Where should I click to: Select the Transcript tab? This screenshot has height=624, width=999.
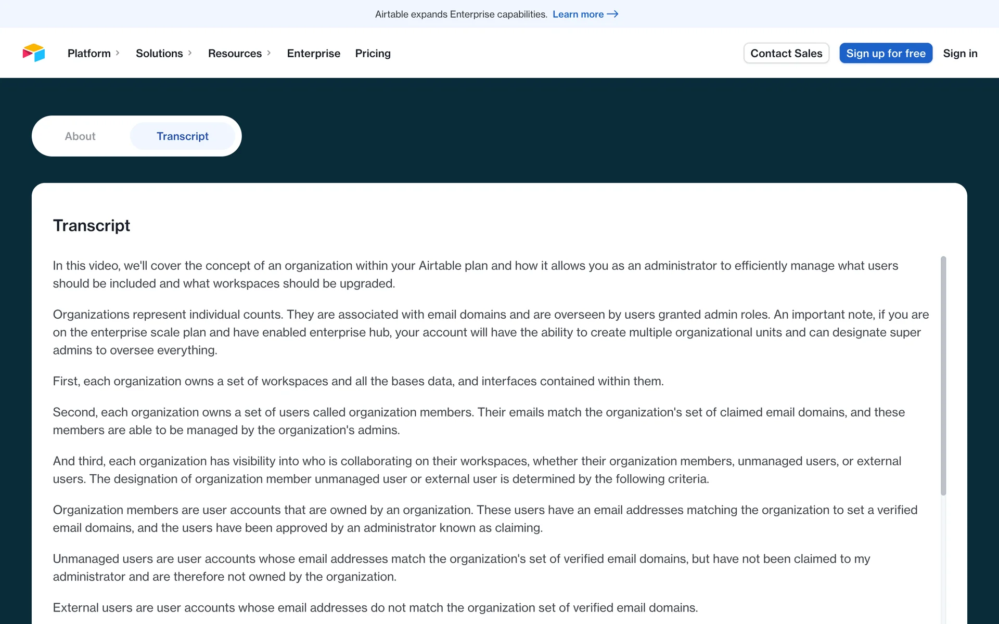(182, 136)
